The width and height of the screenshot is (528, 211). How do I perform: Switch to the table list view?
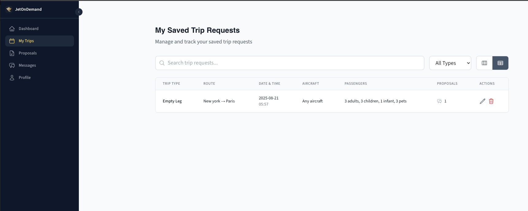(x=500, y=63)
